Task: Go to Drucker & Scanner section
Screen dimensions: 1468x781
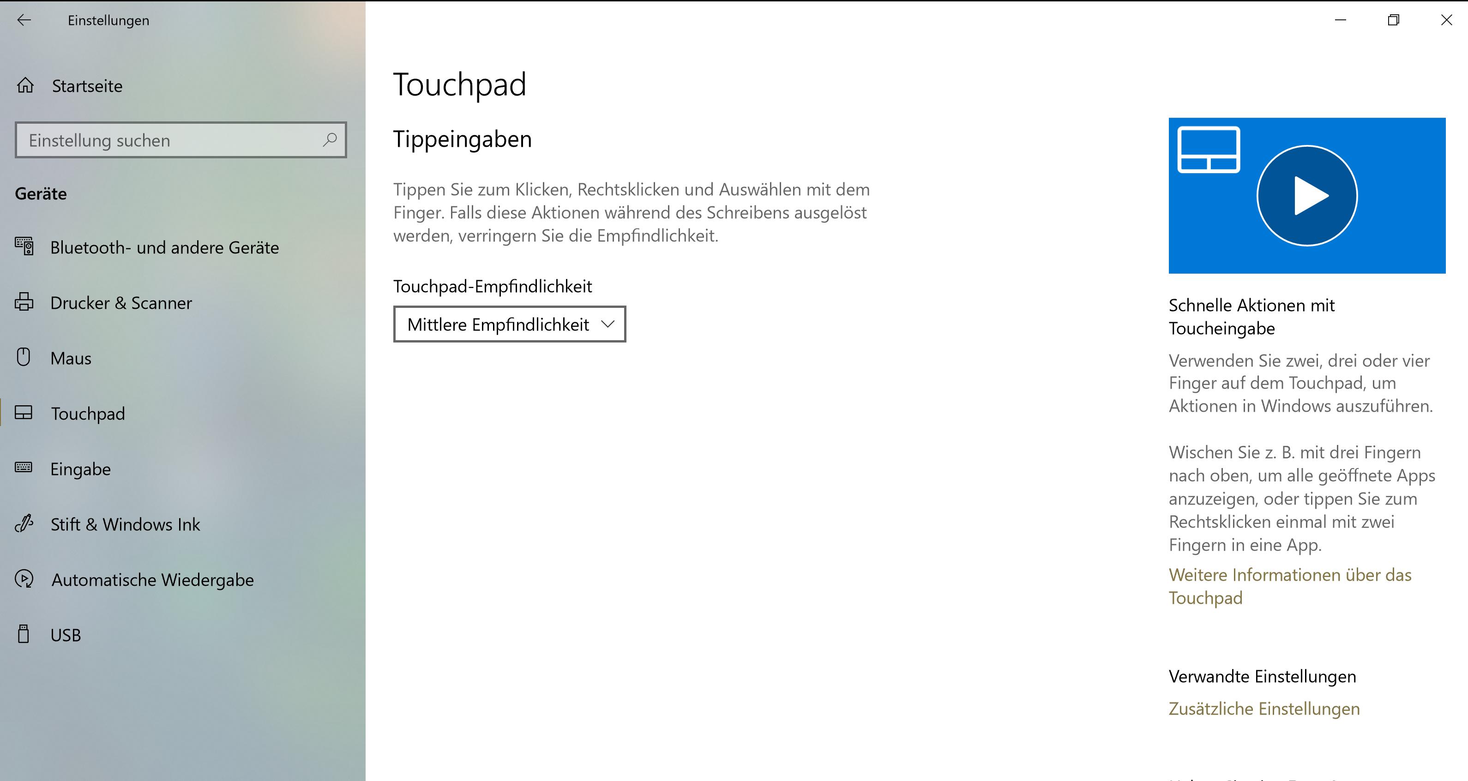Action: pos(121,302)
